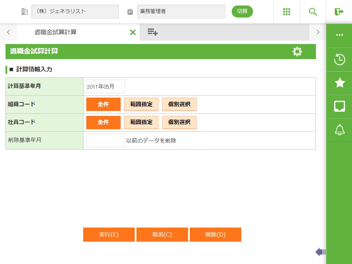
Task: Open the apps grid menu icon
Action: pos(287,12)
